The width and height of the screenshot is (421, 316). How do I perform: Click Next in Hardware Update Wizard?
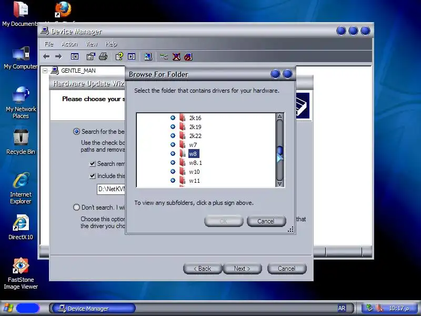(x=242, y=269)
